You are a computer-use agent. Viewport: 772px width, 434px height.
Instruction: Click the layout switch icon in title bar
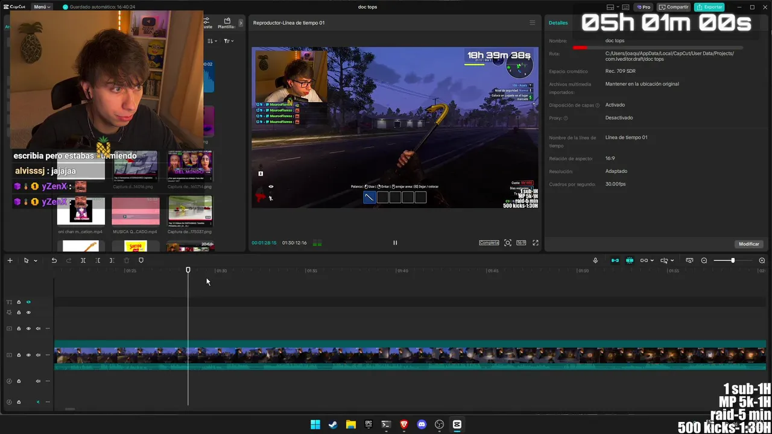pos(612,7)
